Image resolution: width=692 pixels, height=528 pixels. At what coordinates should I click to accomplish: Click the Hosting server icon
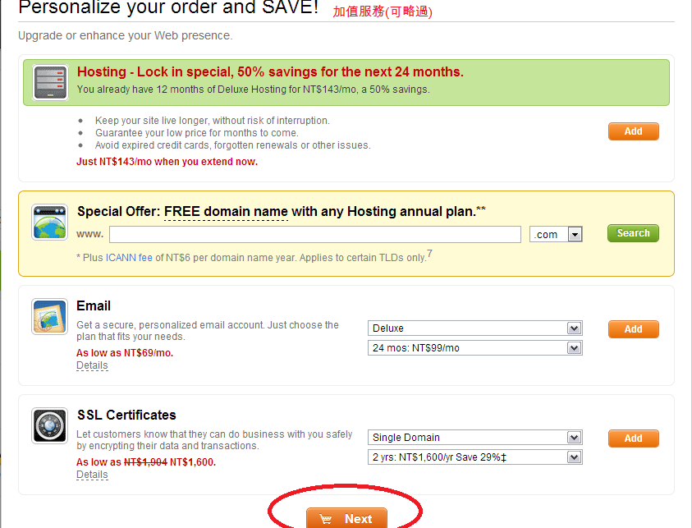pos(50,83)
